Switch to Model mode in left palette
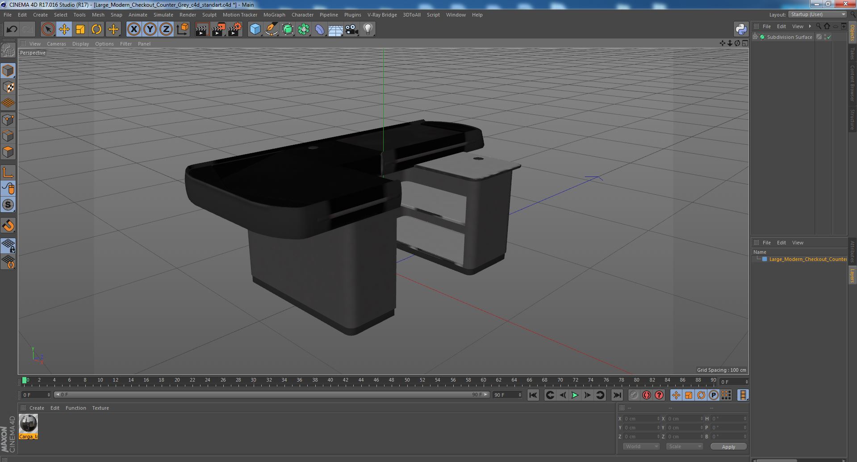The image size is (857, 462). coord(8,71)
